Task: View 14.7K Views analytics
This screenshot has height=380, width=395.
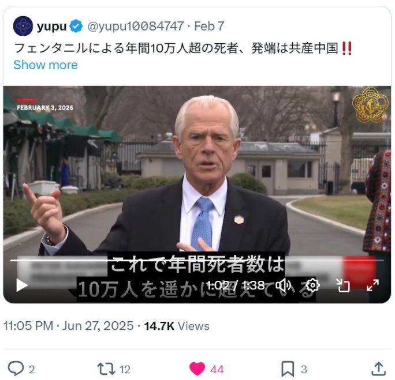Action: pos(177,326)
